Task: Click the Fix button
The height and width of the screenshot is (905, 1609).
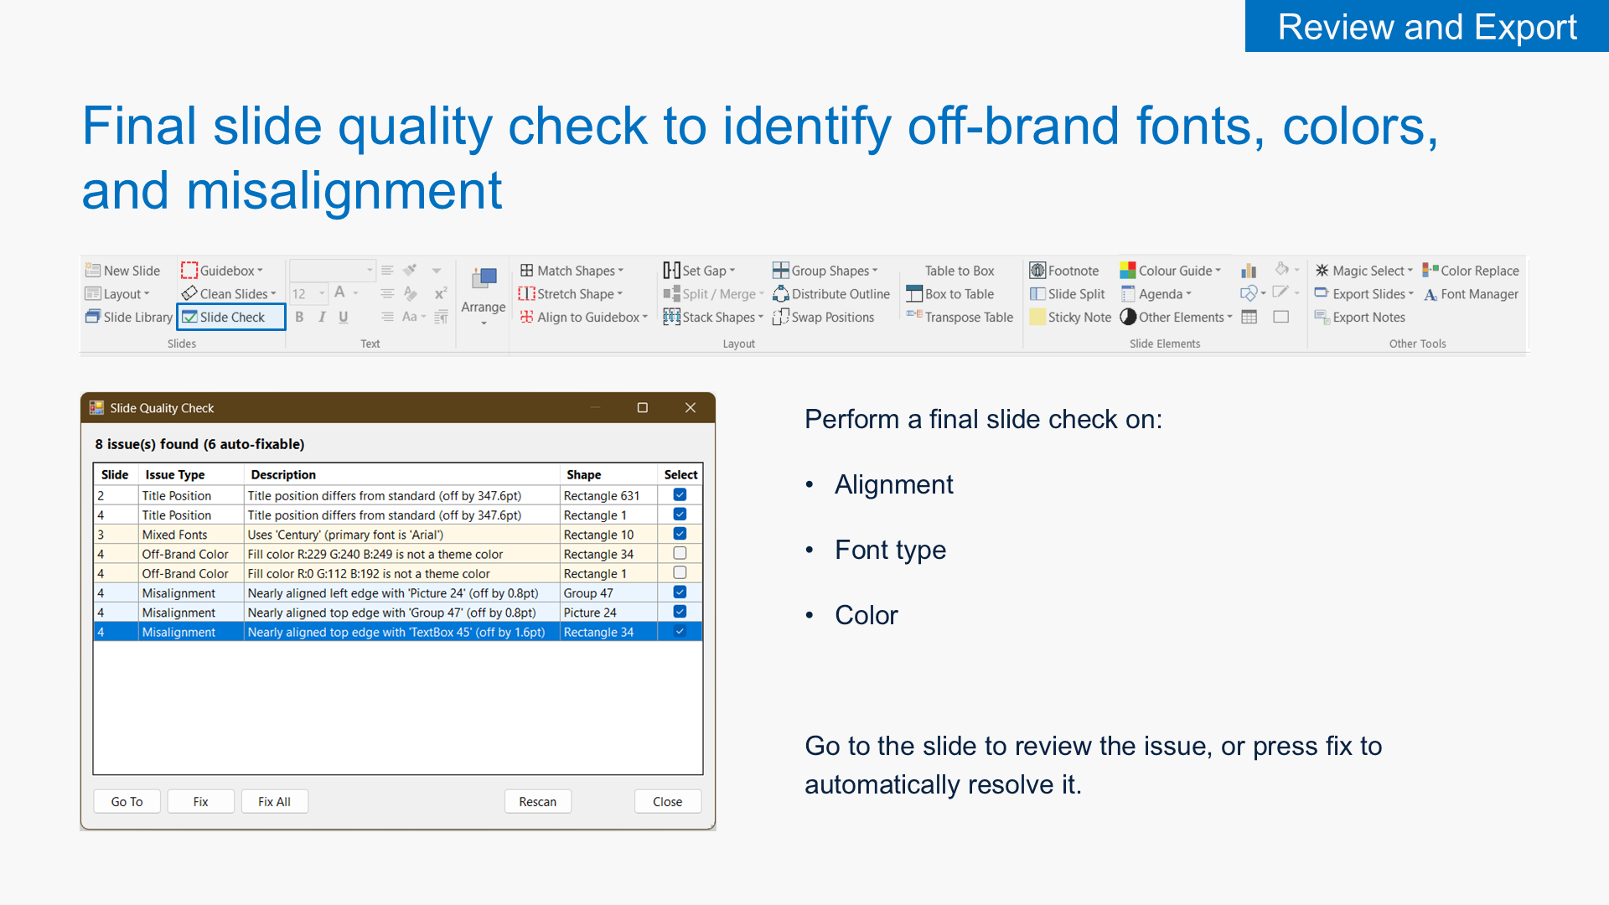Action: click(x=200, y=801)
